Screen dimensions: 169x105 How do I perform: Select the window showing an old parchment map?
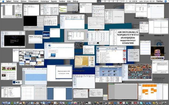pyautogui.click(x=85, y=61)
